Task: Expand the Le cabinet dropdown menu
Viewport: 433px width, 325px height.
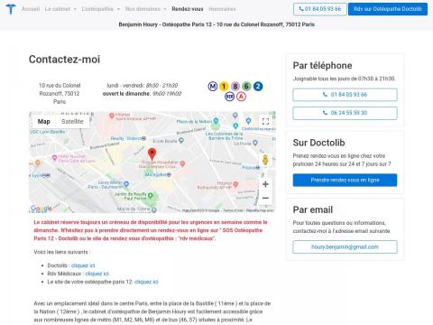Action: (60, 9)
